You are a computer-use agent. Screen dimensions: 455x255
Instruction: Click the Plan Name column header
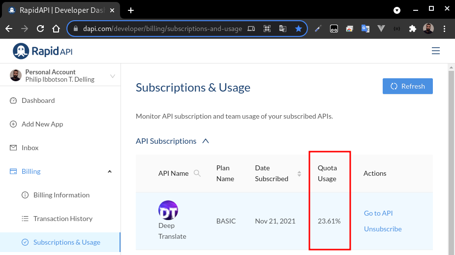click(225, 173)
